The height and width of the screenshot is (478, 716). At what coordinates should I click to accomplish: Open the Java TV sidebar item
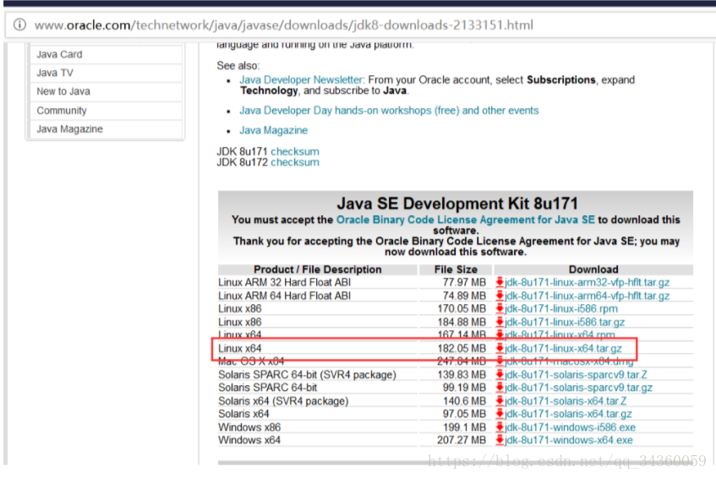tap(106, 73)
